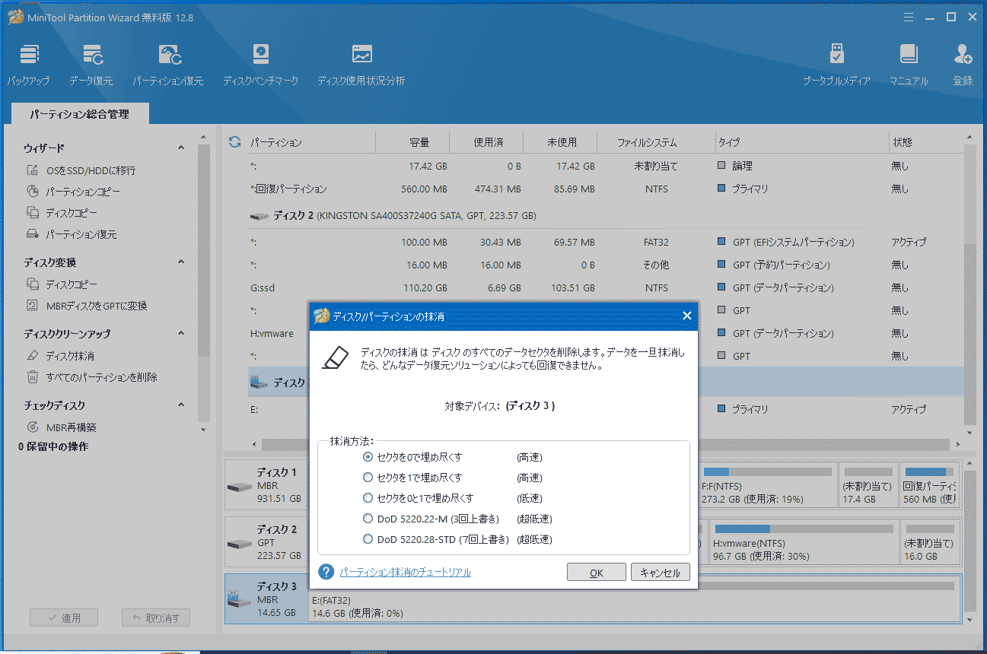
Task: Sort by パーティション column header
Action: click(x=311, y=142)
